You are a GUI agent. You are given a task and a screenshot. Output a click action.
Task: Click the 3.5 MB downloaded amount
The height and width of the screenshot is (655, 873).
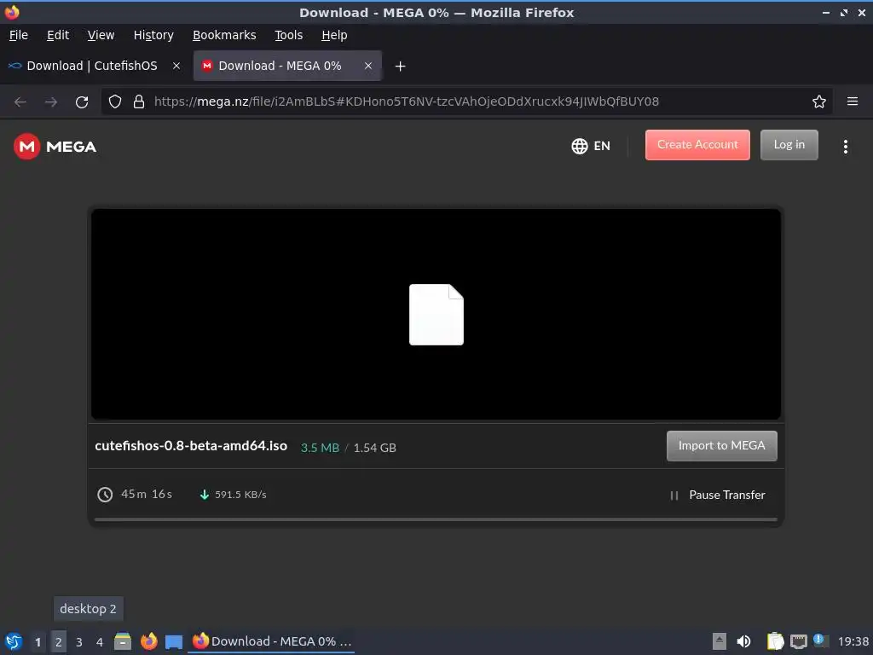coord(320,447)
